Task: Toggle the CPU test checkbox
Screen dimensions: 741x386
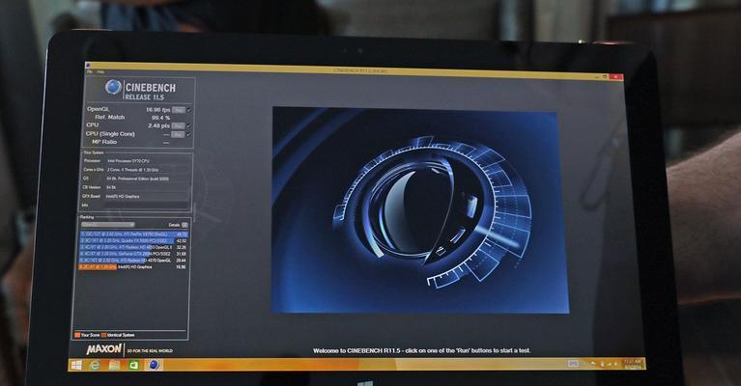Action: [188, 126]
